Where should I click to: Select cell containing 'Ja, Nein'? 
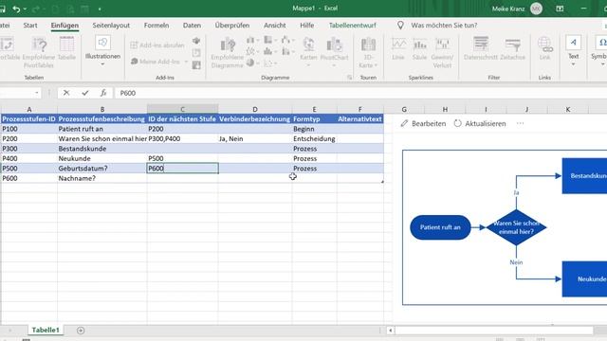click(255, 139)
